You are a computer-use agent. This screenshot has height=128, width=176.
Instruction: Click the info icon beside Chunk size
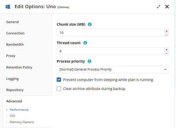click(x=90, y=24)
